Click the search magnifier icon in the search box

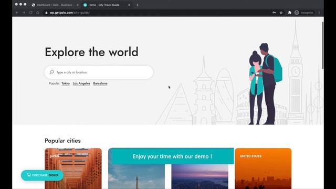point(51,72)
